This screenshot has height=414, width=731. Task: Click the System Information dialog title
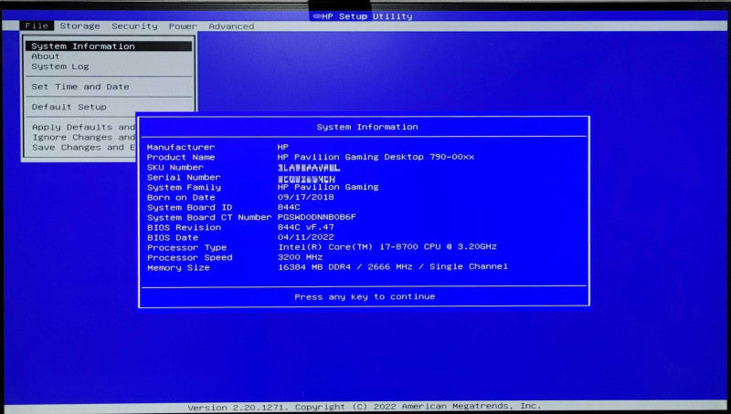point(367,127)
